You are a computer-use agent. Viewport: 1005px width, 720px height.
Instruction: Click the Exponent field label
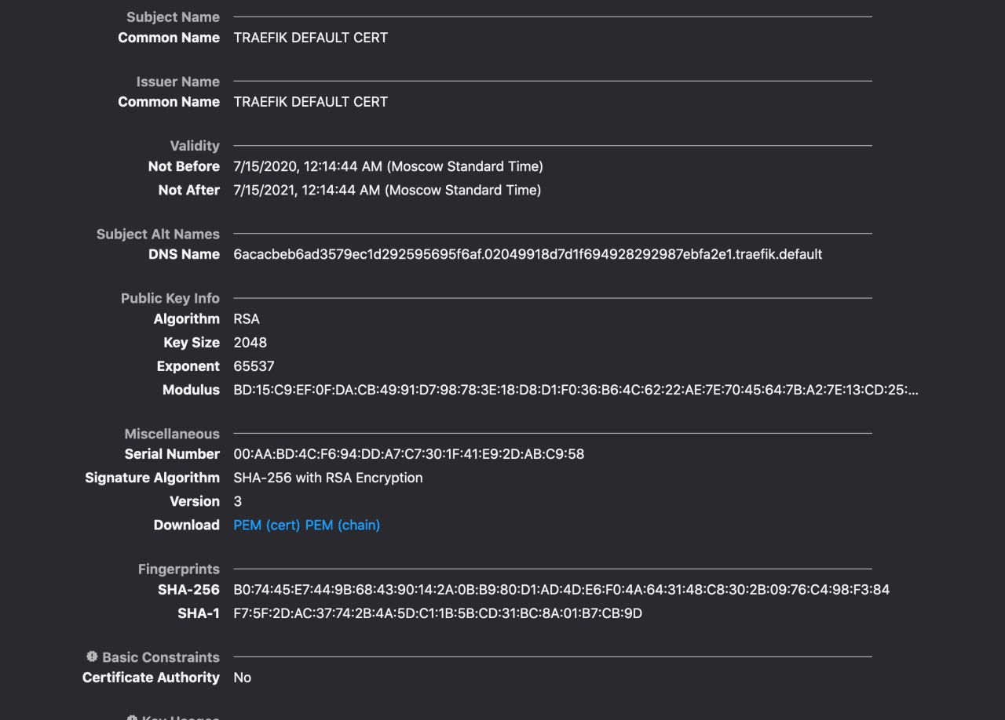(188, 365)
